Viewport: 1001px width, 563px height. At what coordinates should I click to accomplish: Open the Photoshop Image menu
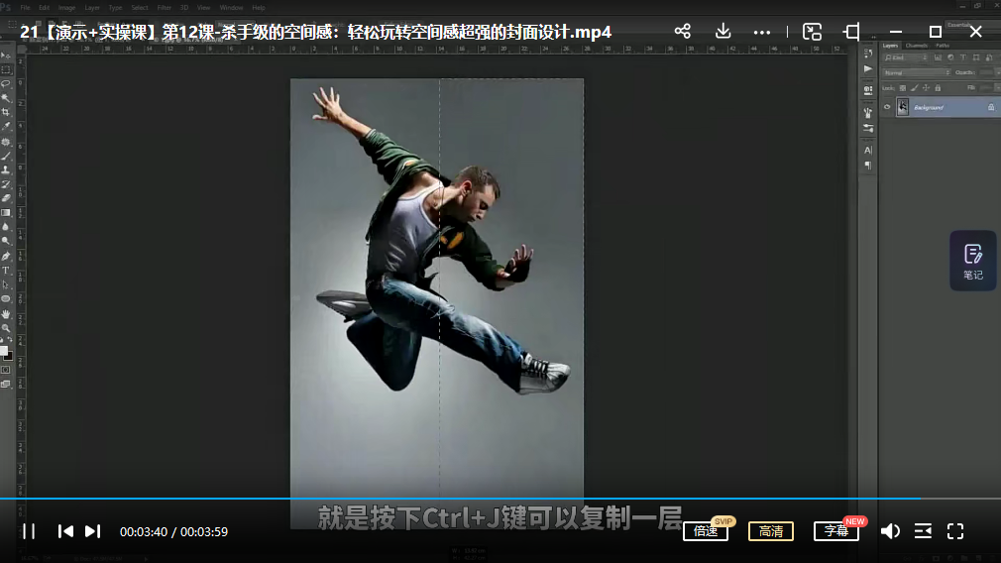66,8
